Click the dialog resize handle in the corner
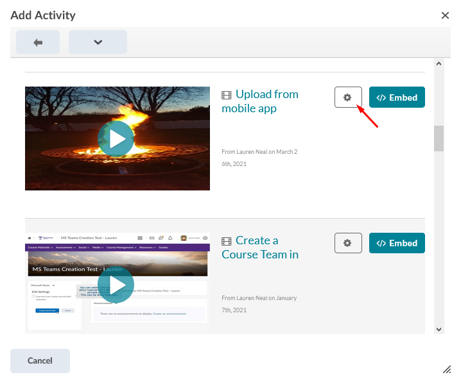Image resolution: width=461 pixels, height=386 pixels. (x=447, y=369)
